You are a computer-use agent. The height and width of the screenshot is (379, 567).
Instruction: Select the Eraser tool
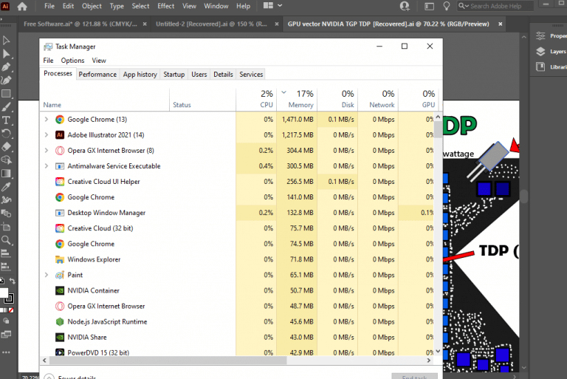[x=6, y=147]
